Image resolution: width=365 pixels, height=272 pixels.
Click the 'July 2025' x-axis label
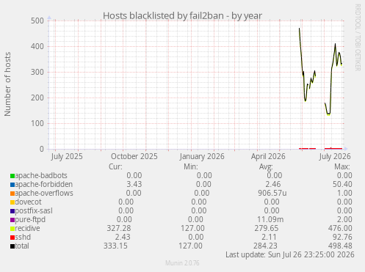click(x=67, y=156)
